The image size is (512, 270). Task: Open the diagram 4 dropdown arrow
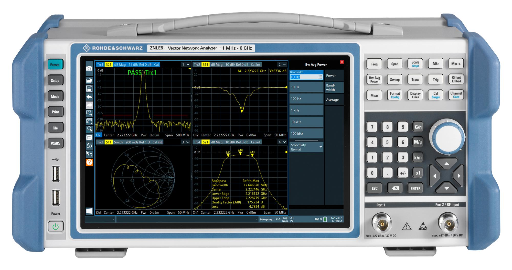284,142
